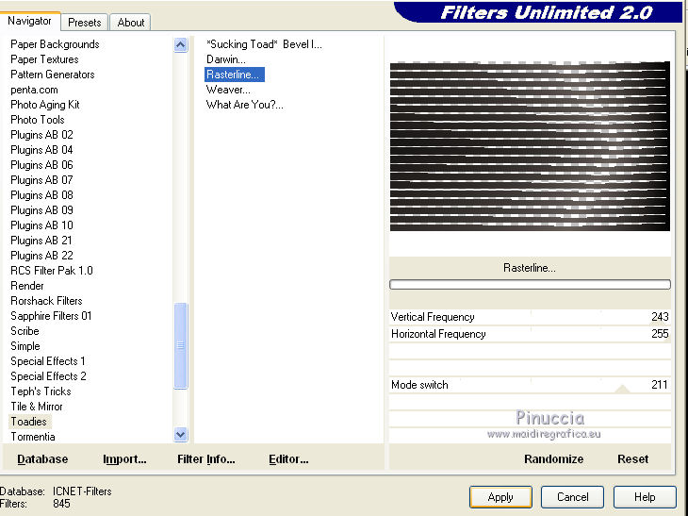
Task: Click the category list scrollbar thumb
Action: pyautogui.click(x=180, y=345)
